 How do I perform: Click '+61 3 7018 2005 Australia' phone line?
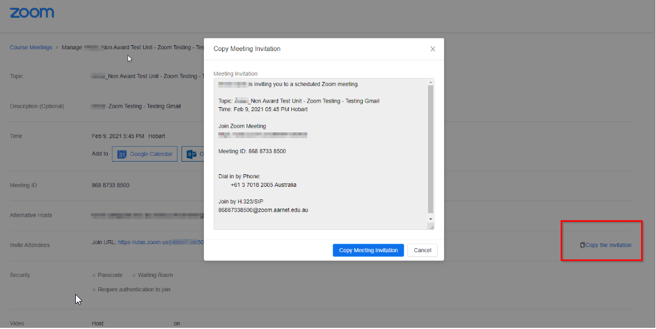(263, 185)
